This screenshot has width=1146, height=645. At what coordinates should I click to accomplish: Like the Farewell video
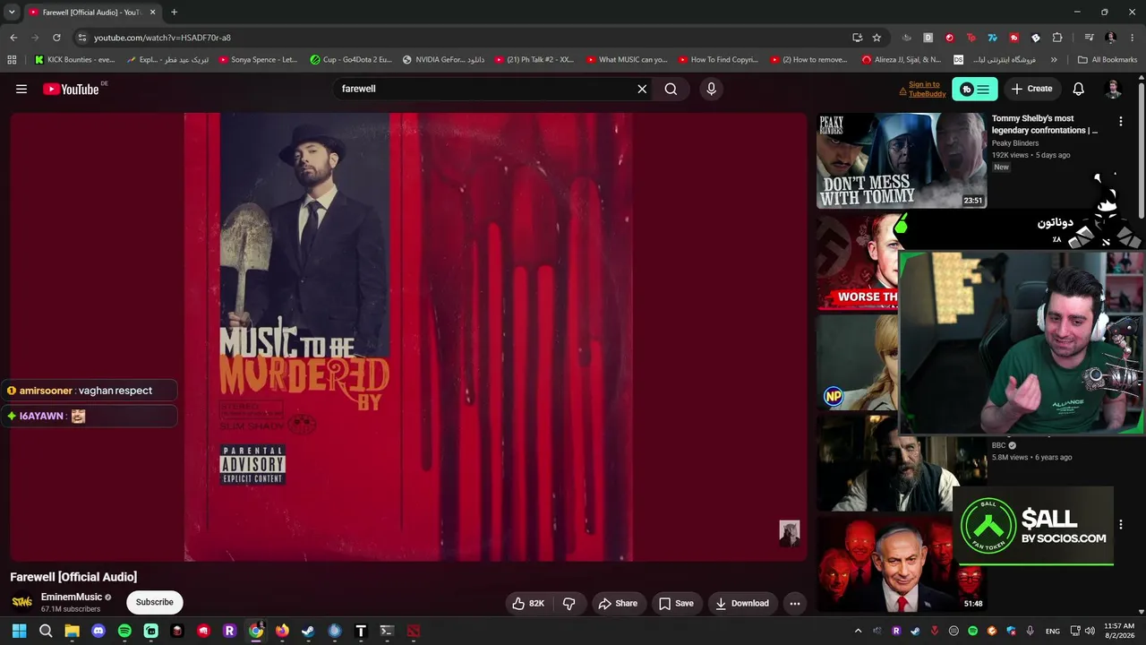click(x=528, y=604)
